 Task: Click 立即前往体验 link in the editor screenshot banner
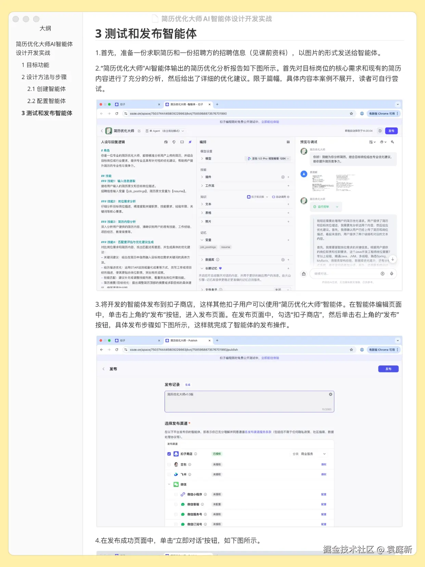(270, 122)
